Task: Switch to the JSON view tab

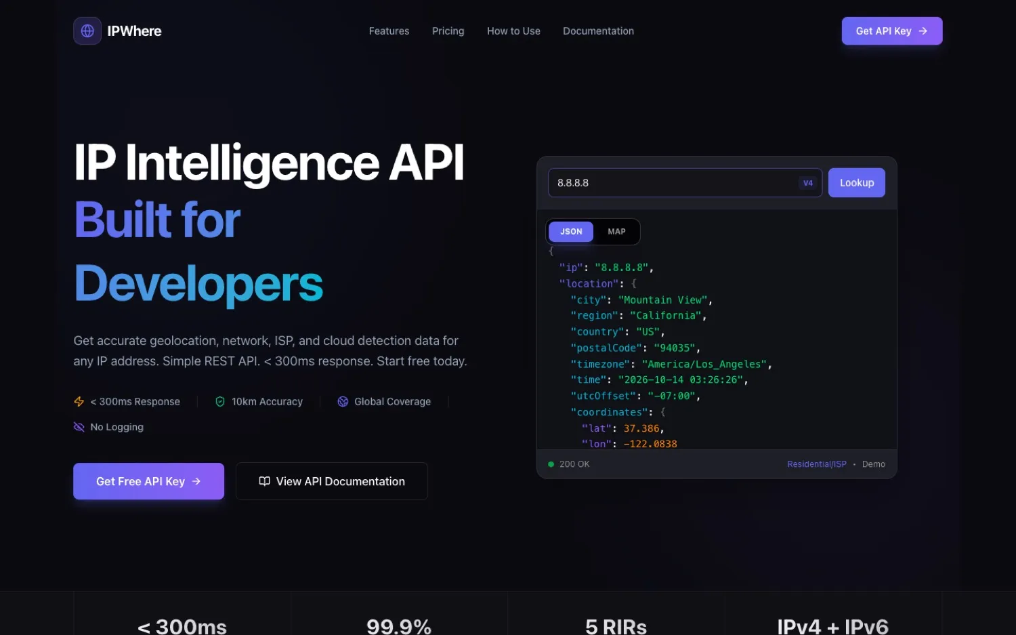Action: point(571,232)
